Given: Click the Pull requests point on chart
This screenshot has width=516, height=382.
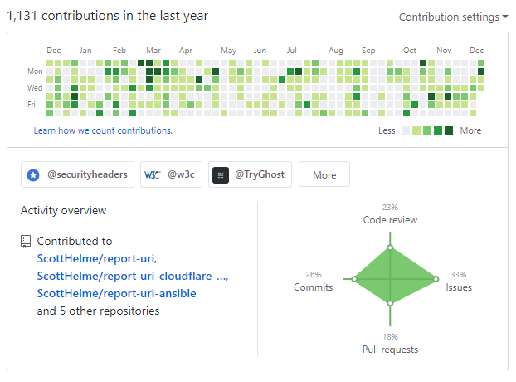Looking at the screenshot, I should click(390, 303).
